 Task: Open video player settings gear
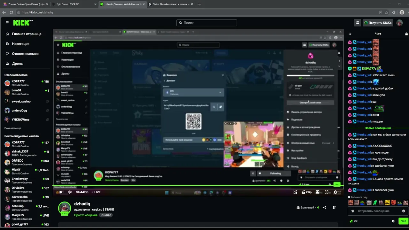(x=335, y=192)
